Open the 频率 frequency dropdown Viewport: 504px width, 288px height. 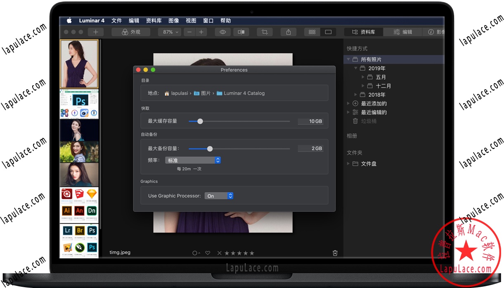tap(193, 160)
